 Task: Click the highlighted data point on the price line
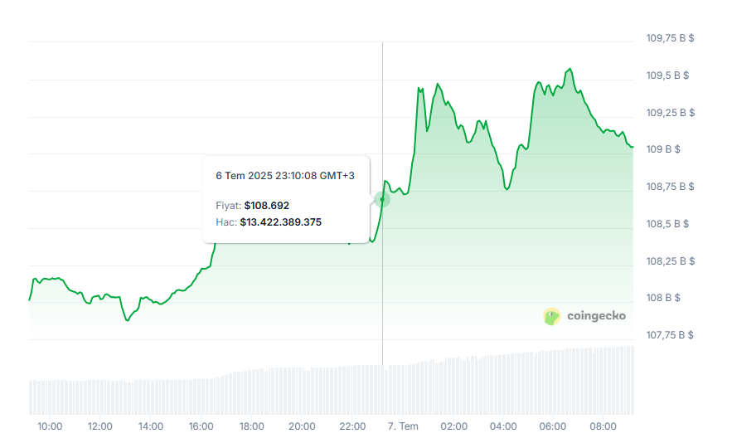point(382,200)
